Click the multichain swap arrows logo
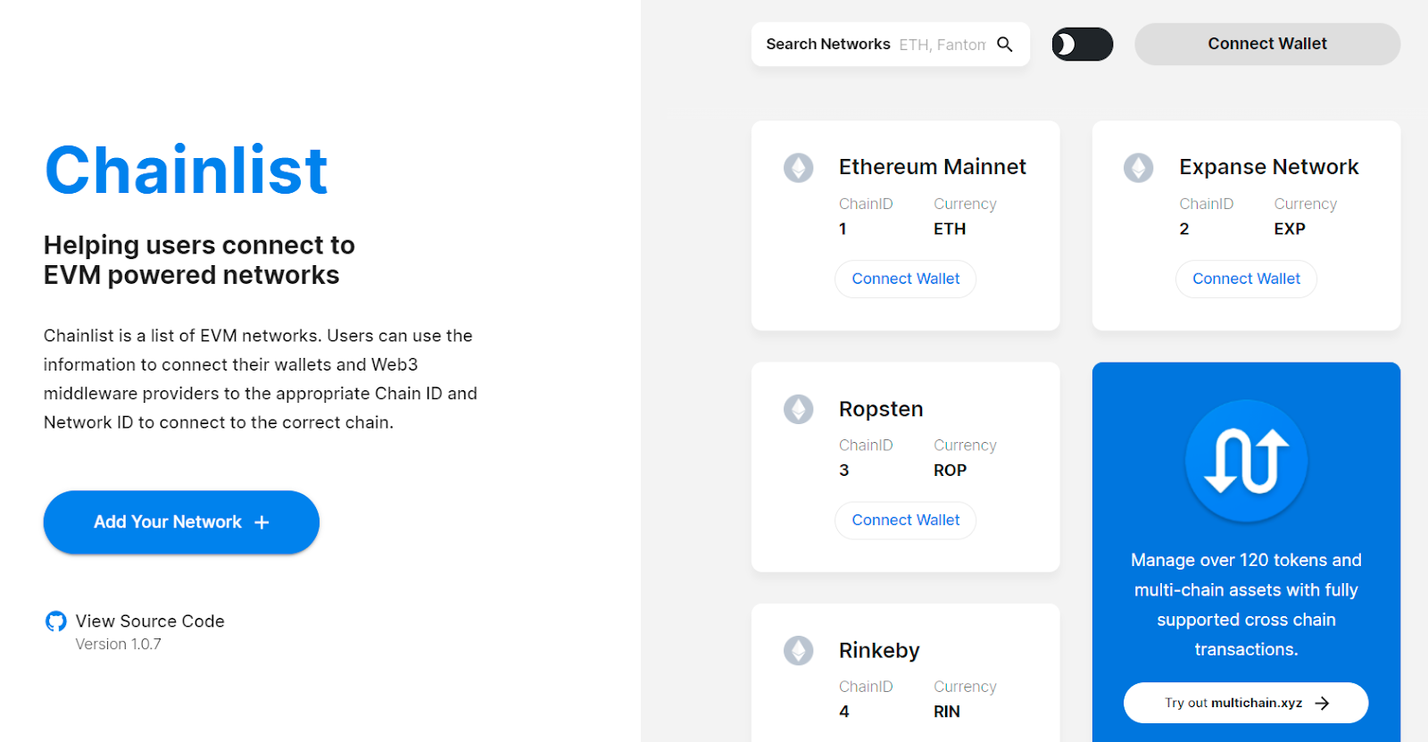 (1246, 461)
